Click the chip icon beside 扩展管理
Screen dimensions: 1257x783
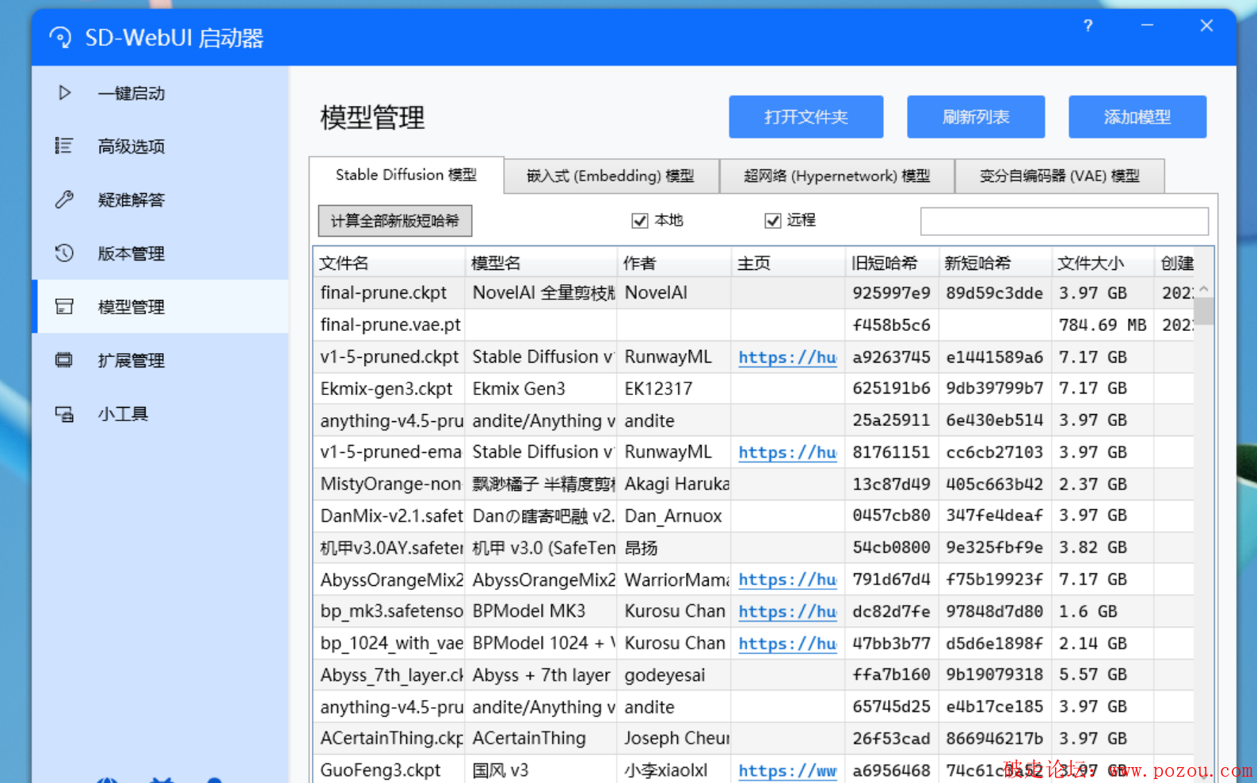[64, 360]
